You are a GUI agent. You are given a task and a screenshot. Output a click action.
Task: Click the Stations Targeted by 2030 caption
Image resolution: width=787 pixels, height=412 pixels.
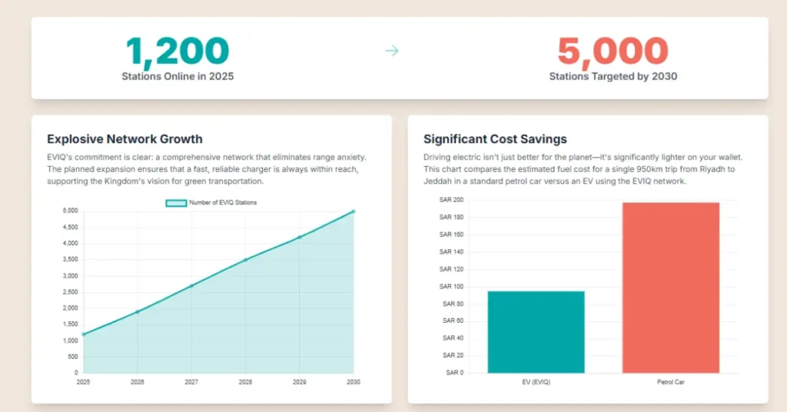tap(613, 77)
